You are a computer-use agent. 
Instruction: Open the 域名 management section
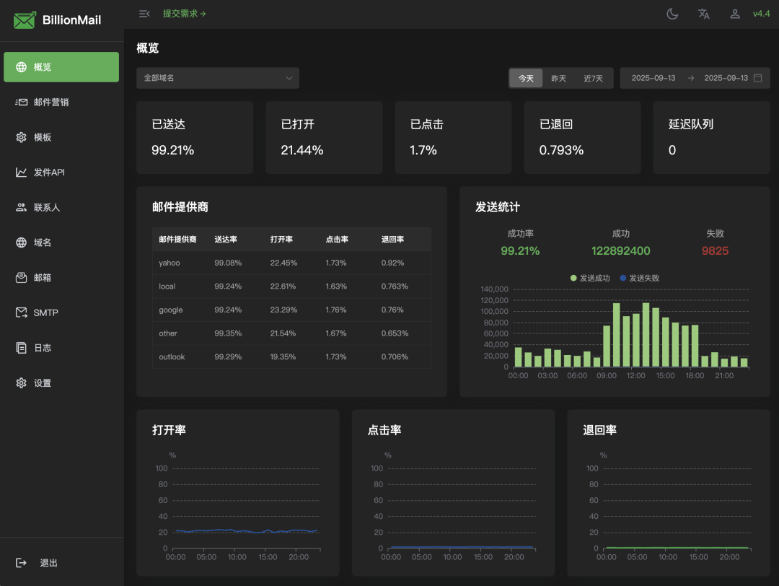[x=40, y=242]
